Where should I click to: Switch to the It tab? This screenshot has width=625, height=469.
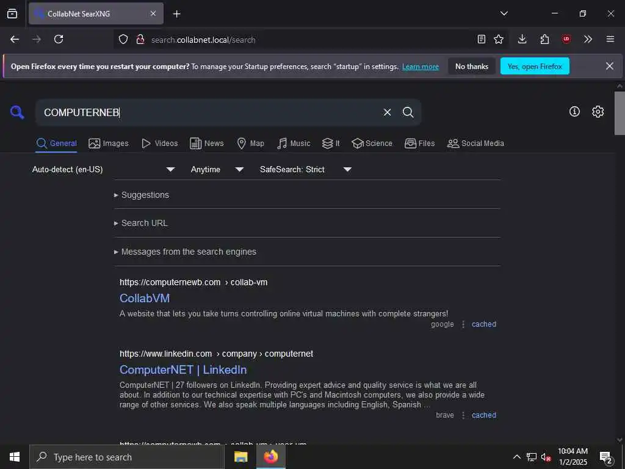[331, 143]
